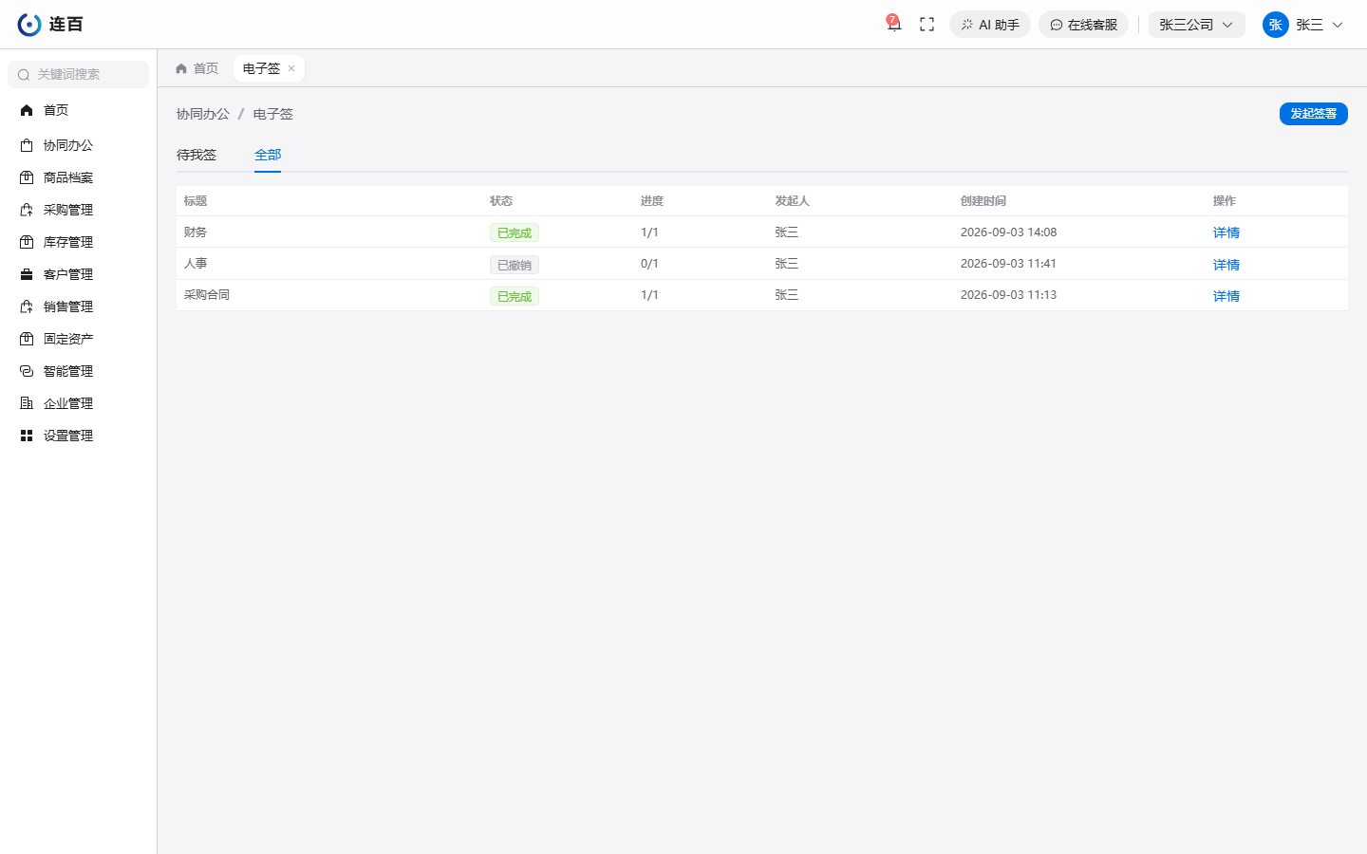Click the 2026-09-03 14:08 timestamp
The width and height of the screenshot is (1367, 854).
coord(1008,232)
